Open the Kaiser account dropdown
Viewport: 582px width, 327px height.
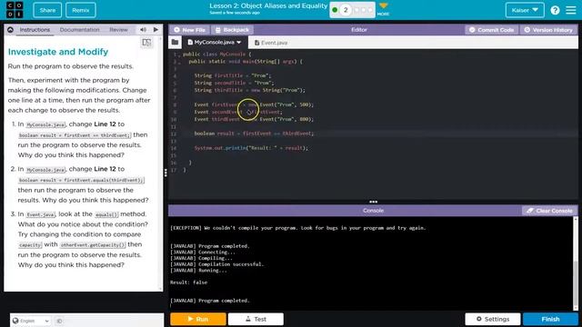pos(525,10)
